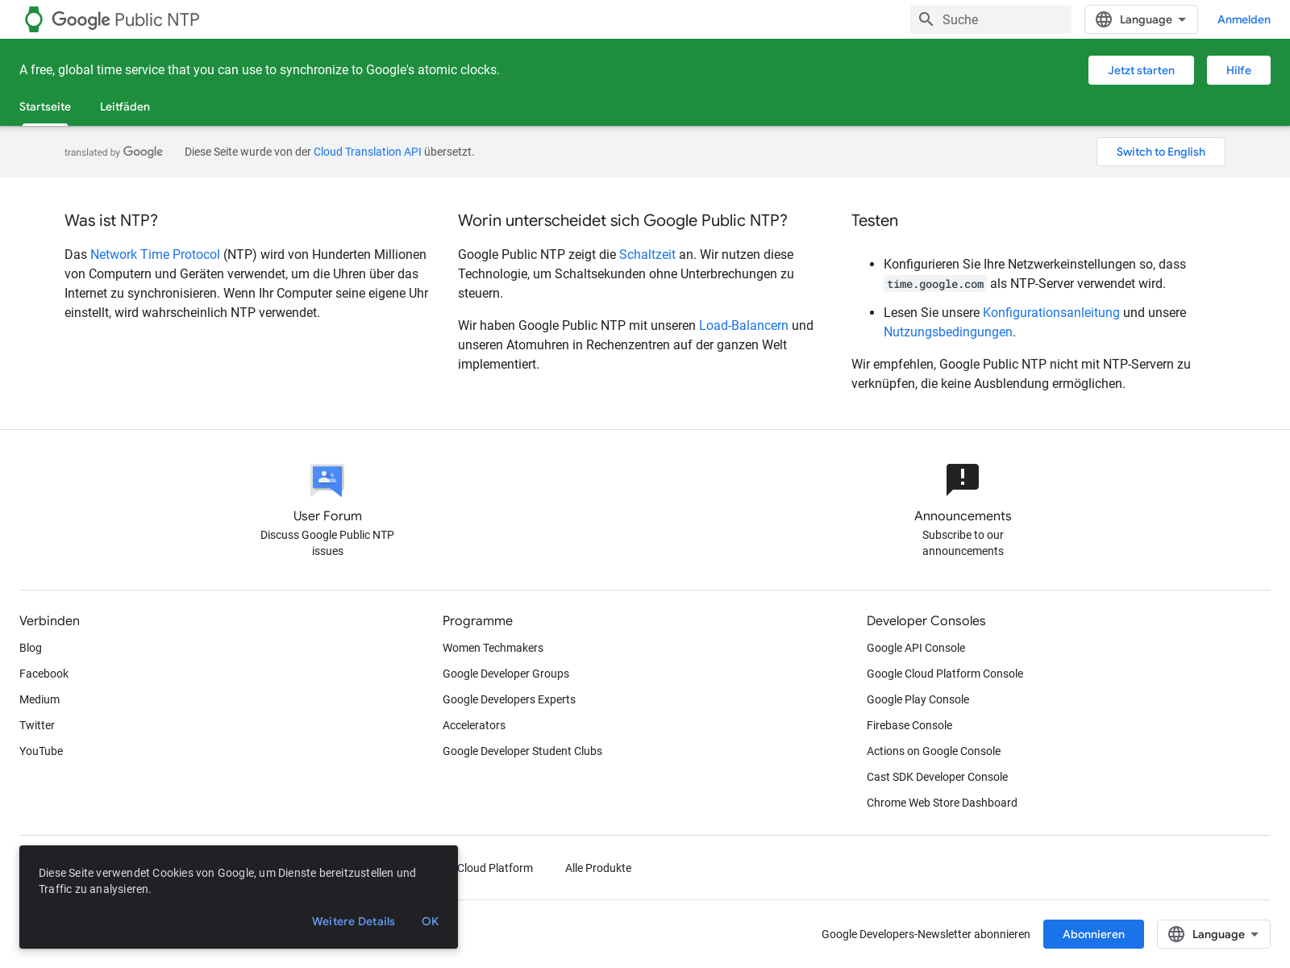This screenshot has height=968, width=1290.
Task: Open Google Cloud Platform Console link
Action: click(x=945, y=674)
